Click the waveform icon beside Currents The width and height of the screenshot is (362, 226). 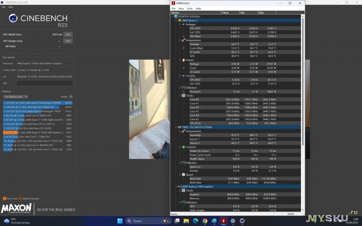(183, 75)
